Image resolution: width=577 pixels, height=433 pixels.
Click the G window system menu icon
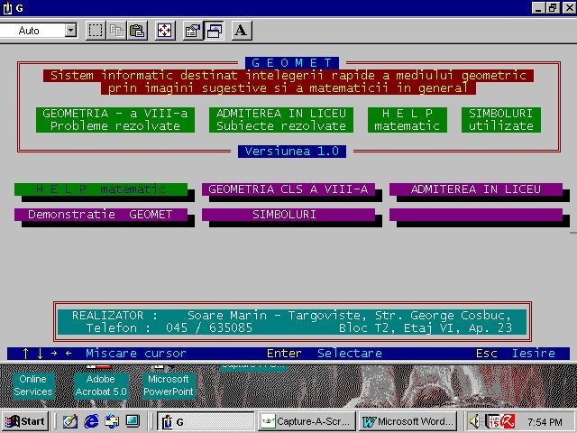tap(6, 8)
